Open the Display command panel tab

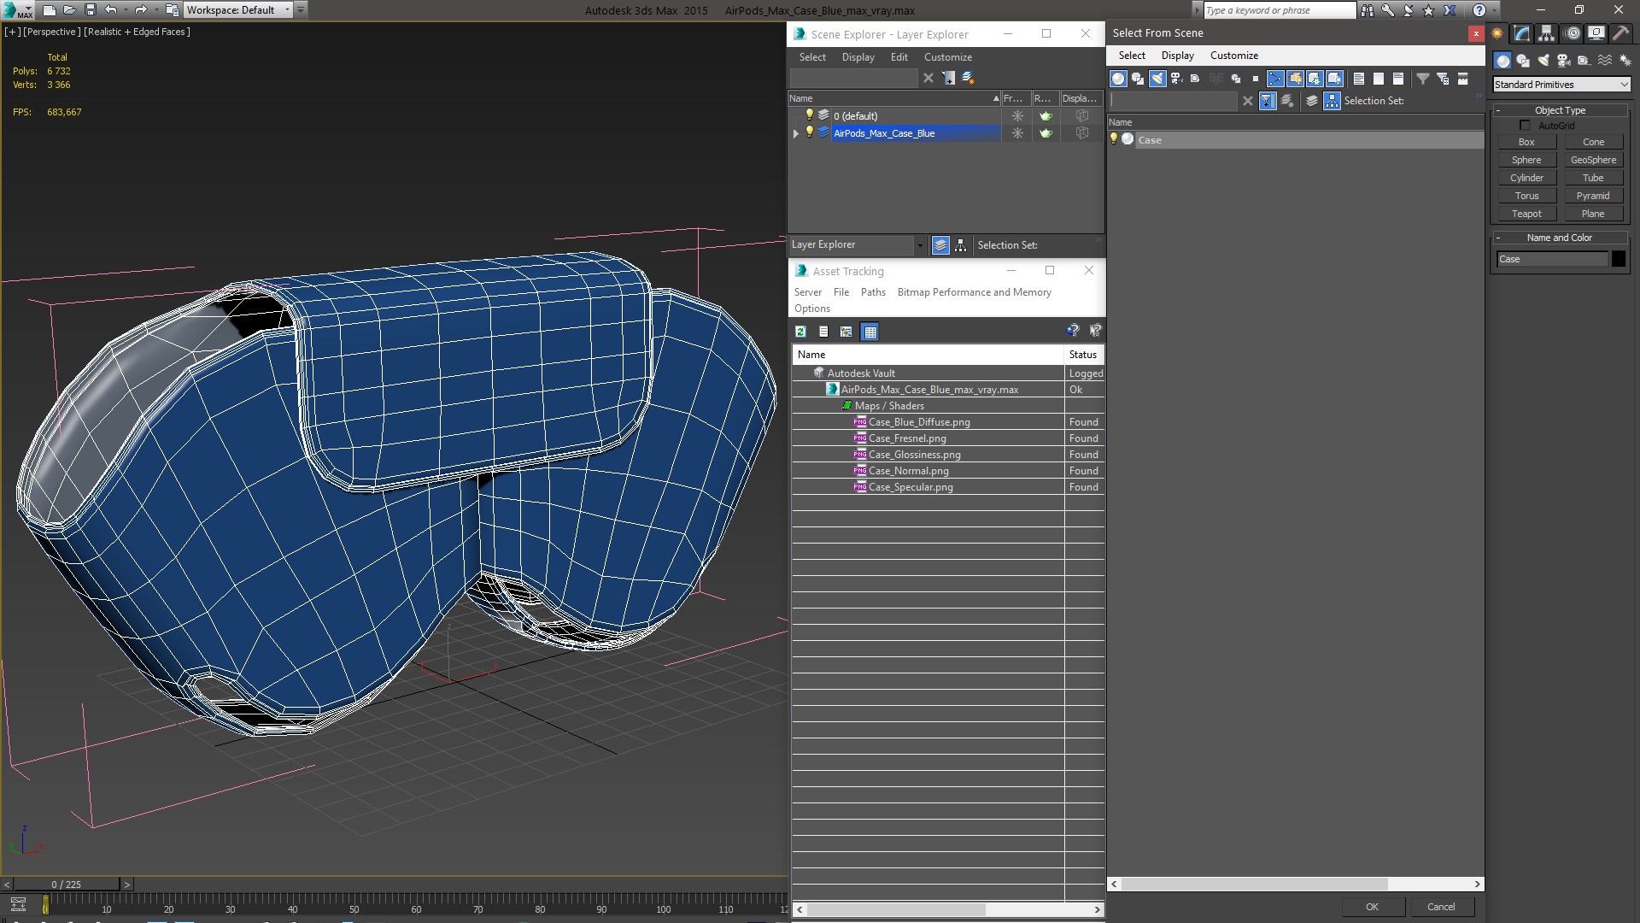[x=1596, y=33]
